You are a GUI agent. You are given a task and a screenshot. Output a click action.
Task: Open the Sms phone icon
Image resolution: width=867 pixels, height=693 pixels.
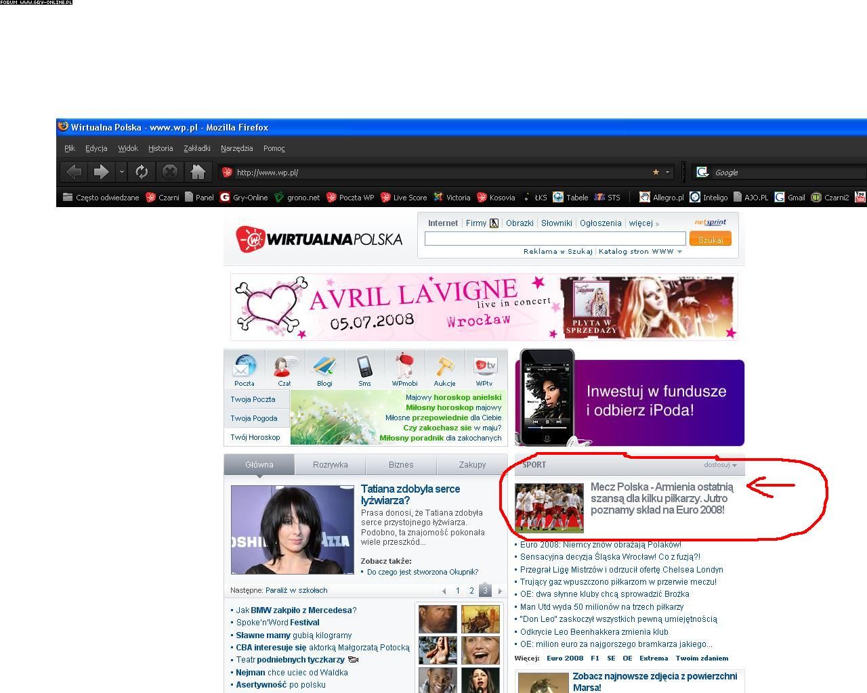(x=364, y=370)
